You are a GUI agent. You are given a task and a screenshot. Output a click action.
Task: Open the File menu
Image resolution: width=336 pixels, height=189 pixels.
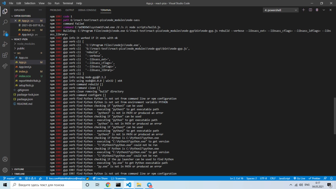[x=11, y=3]
